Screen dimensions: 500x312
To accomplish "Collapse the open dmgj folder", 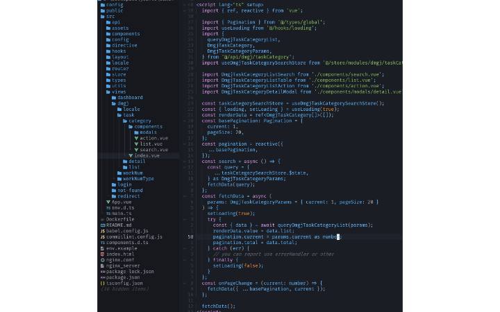I will (114, 103).
